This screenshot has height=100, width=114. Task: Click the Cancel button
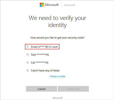click(x=42, y=89)
